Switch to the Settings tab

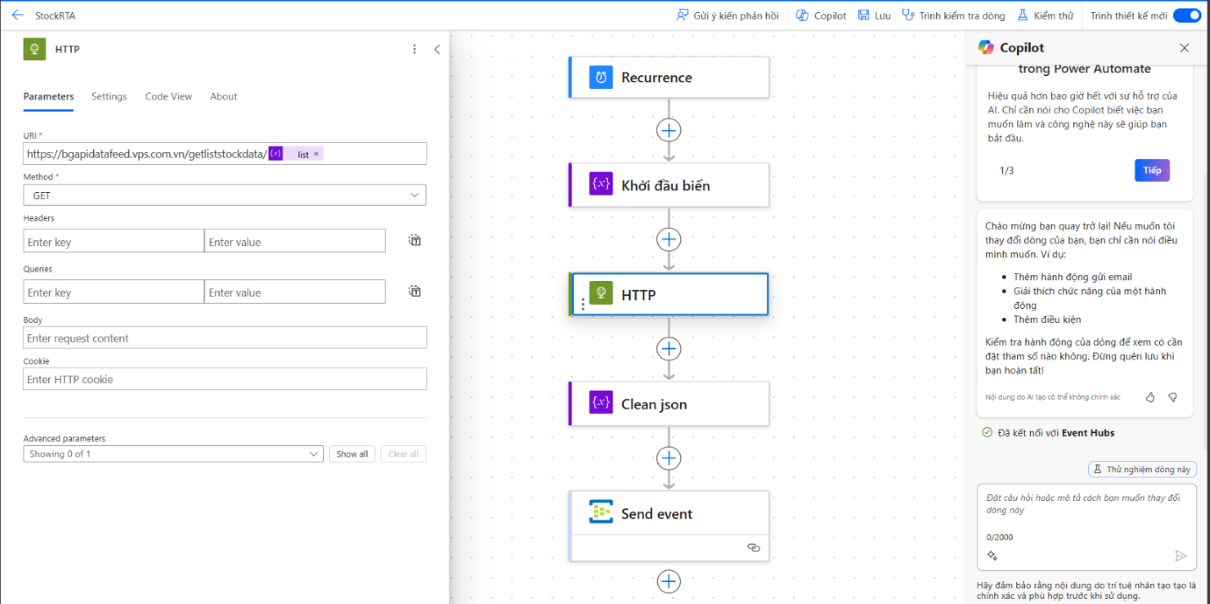click(x=109, y=96)
